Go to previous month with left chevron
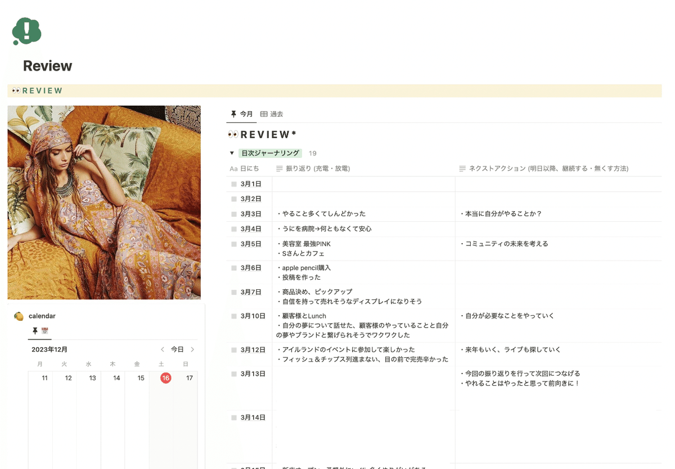 pyautogui.click(x=163, y=349)
